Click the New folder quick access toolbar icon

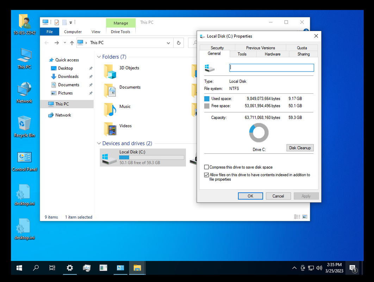64,23
